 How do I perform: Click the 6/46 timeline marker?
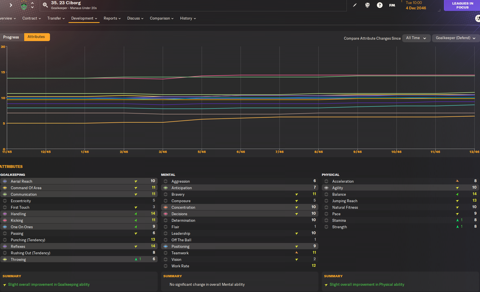(x=241, y=152)
